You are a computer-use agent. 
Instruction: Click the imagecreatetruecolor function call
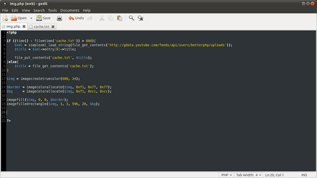point(40,79)
